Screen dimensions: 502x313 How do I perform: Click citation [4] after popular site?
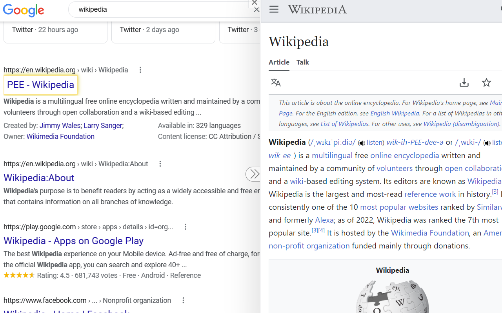(322, 230)
